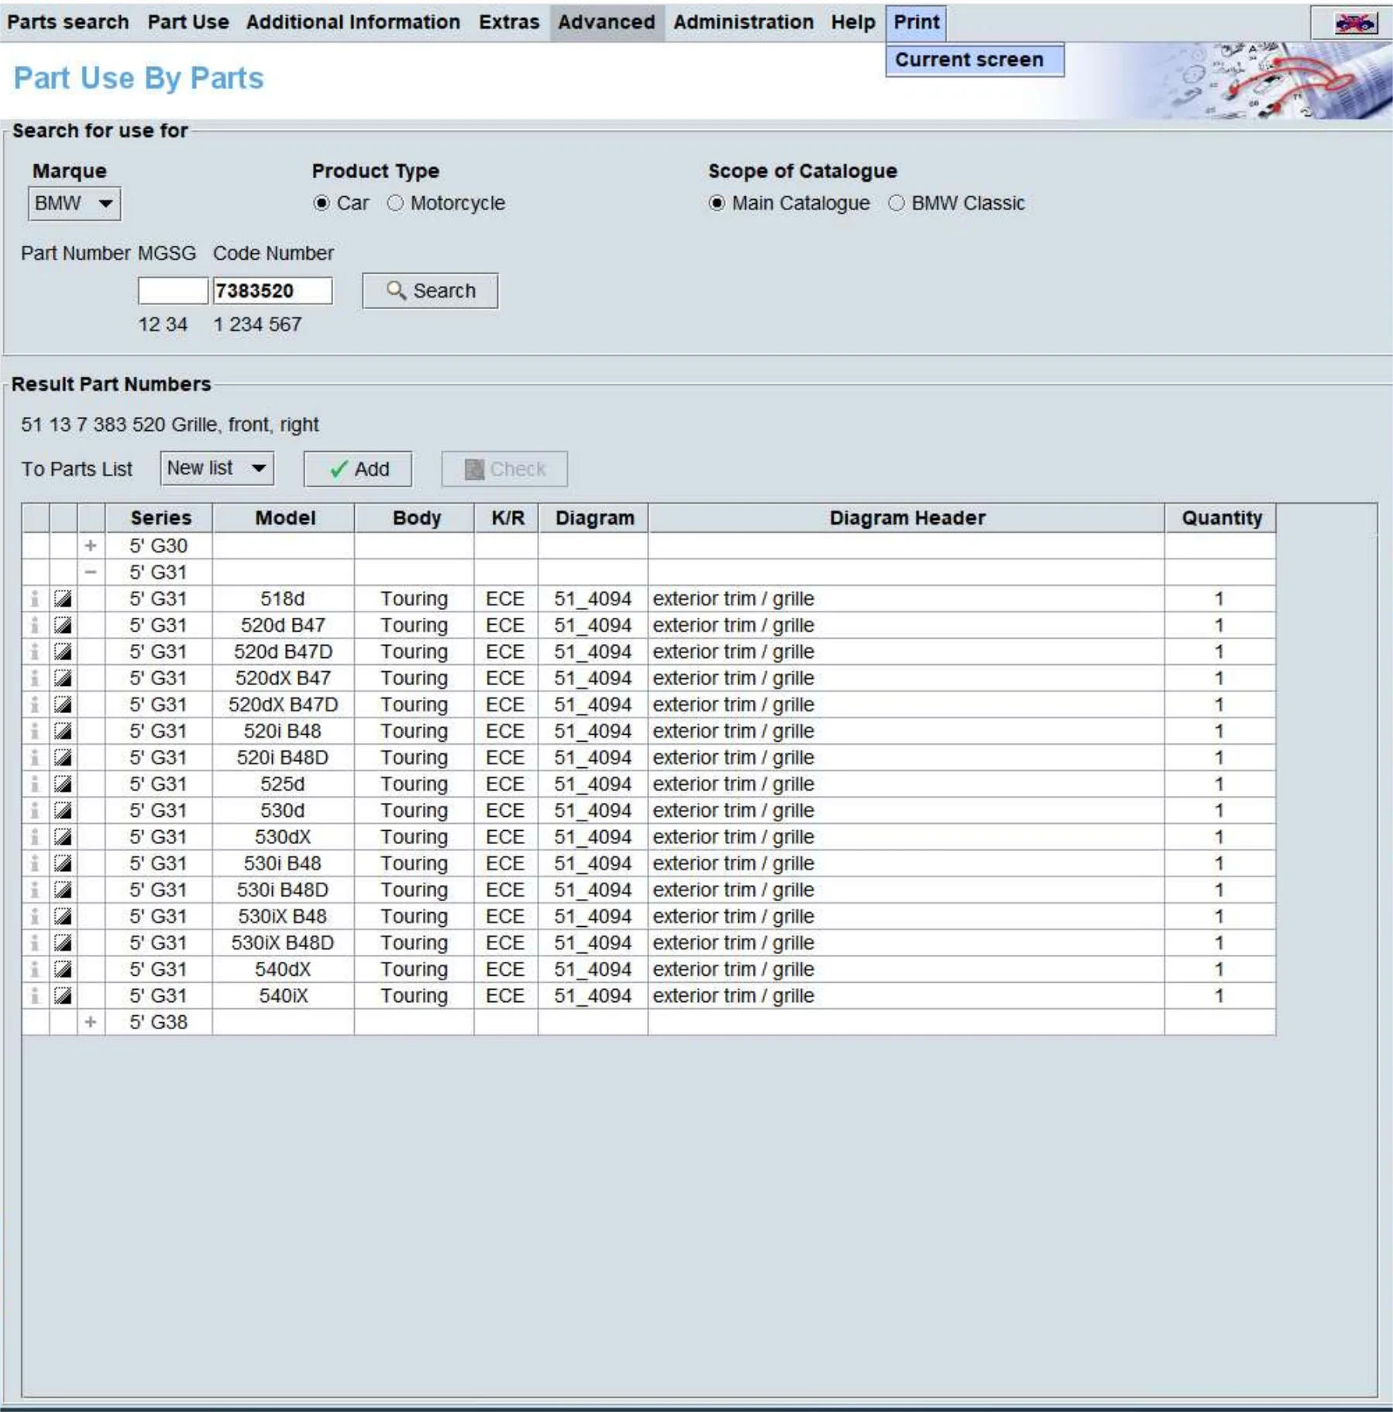Screen dimensions: 1393x1412
Task: Open the diagram image icon for 520d B47
Action: coord(63,625)
